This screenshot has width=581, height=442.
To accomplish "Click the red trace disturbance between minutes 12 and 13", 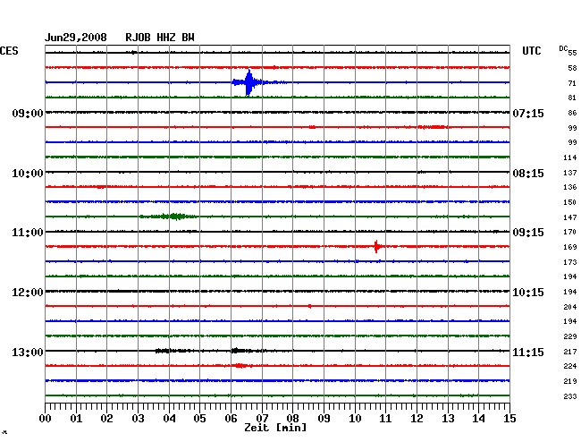I will (433, 127).
